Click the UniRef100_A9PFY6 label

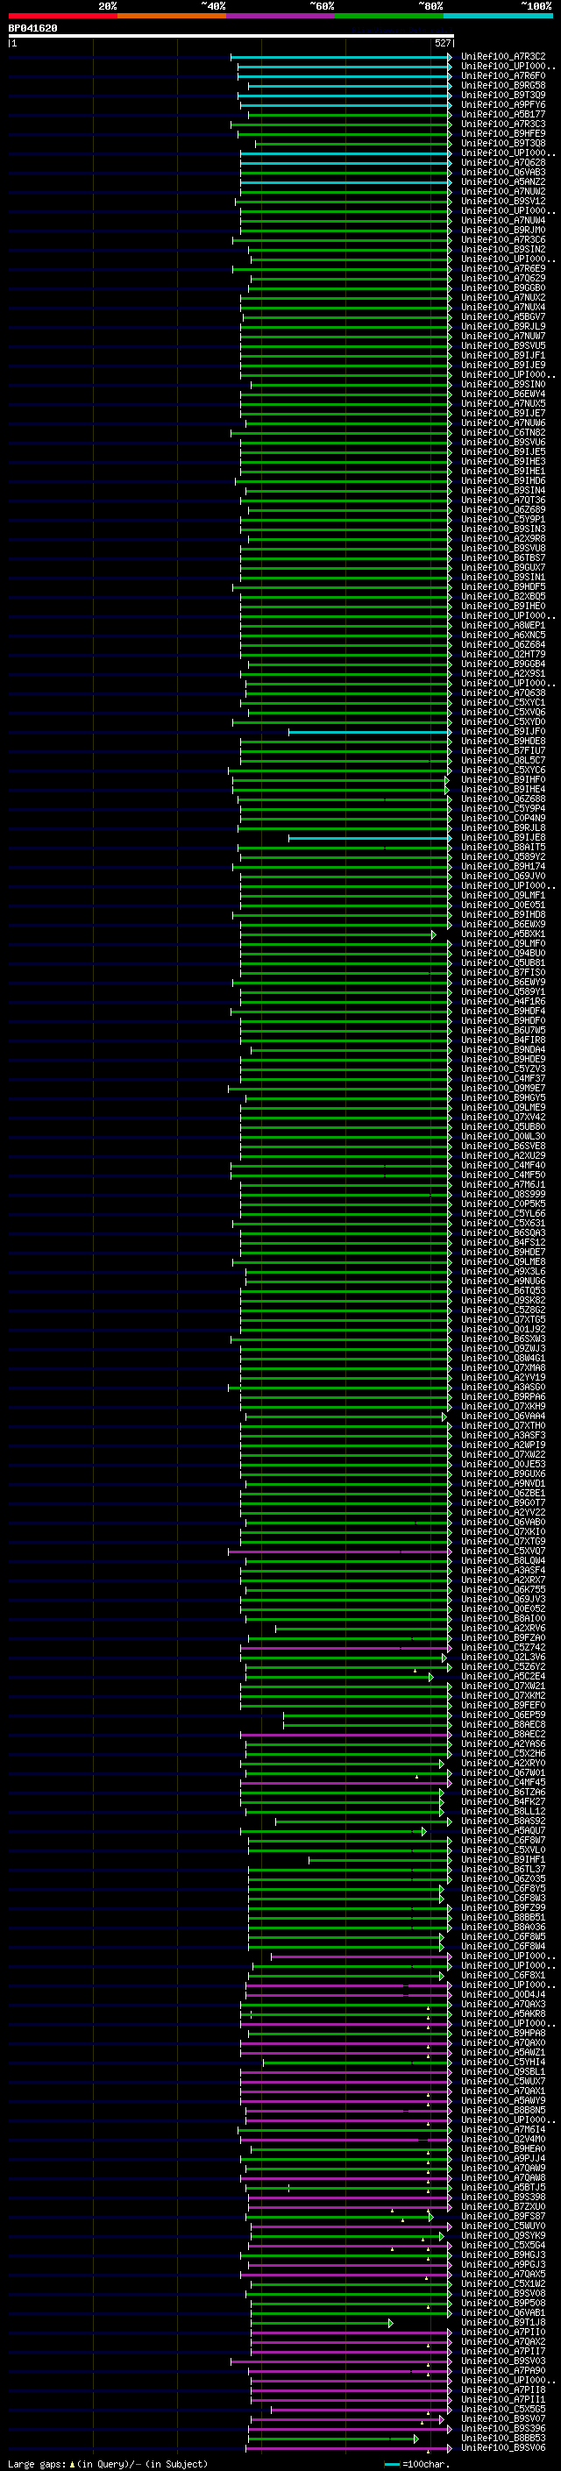503,104
